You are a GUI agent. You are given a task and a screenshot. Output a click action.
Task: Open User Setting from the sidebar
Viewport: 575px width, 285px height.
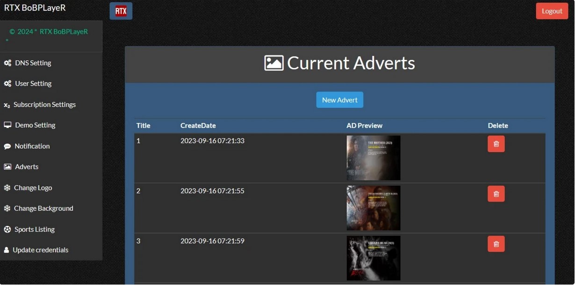point(33,84)
